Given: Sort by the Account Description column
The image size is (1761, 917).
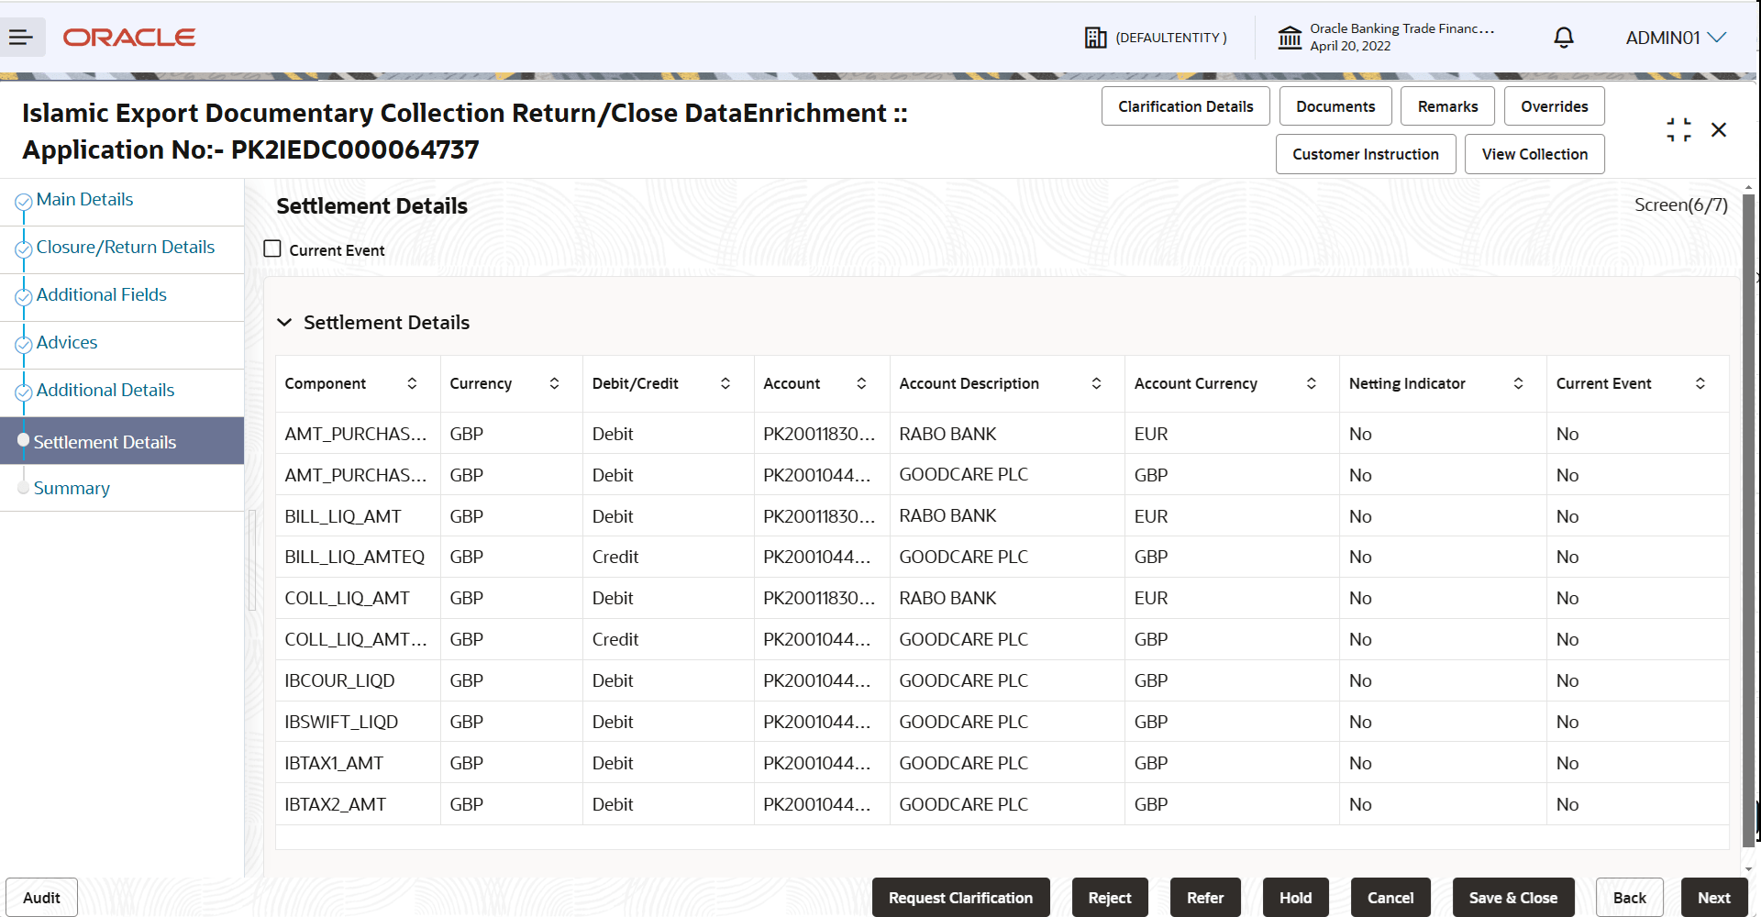Looking at the screenshot, I should pos(1096,383).
